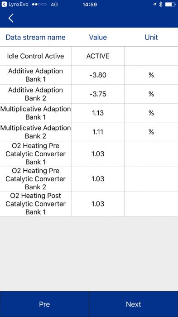The height and width of the screenshot is (317, 178).
Task: Select the Additive Adaption Bank 1 row
Action: coord(89,75)
